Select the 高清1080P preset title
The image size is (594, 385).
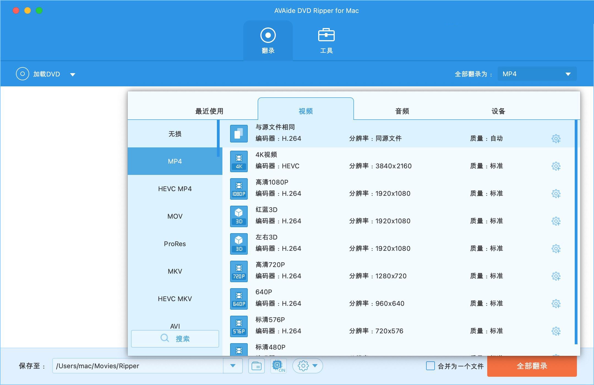[x=272, y=182]
